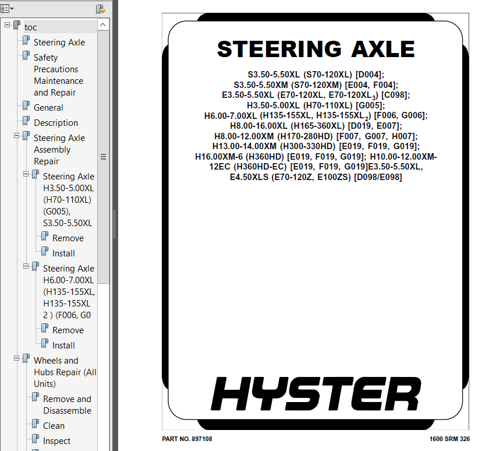This screenshot has width=489, height=451.
Task: Open Install under Steering Axle H6.00-7.00XL
Action: point(63,346)
